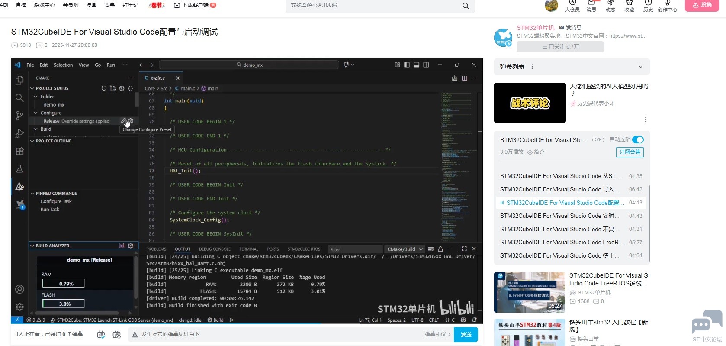Collapse the BUILD ANALYZER section
This screenshot has height=346, width=726.
pos(32,246)
